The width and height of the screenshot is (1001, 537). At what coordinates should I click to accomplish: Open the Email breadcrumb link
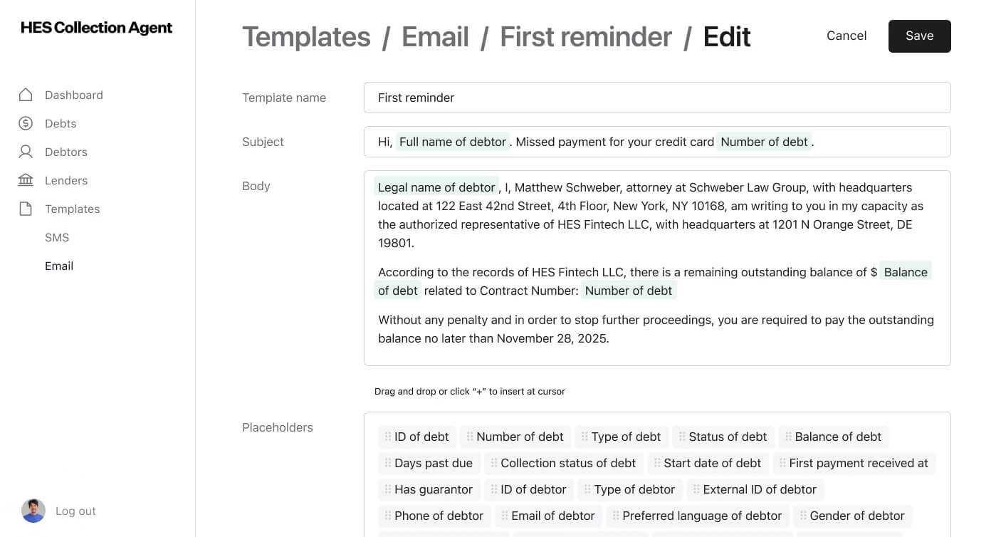[x=434, y=36]
